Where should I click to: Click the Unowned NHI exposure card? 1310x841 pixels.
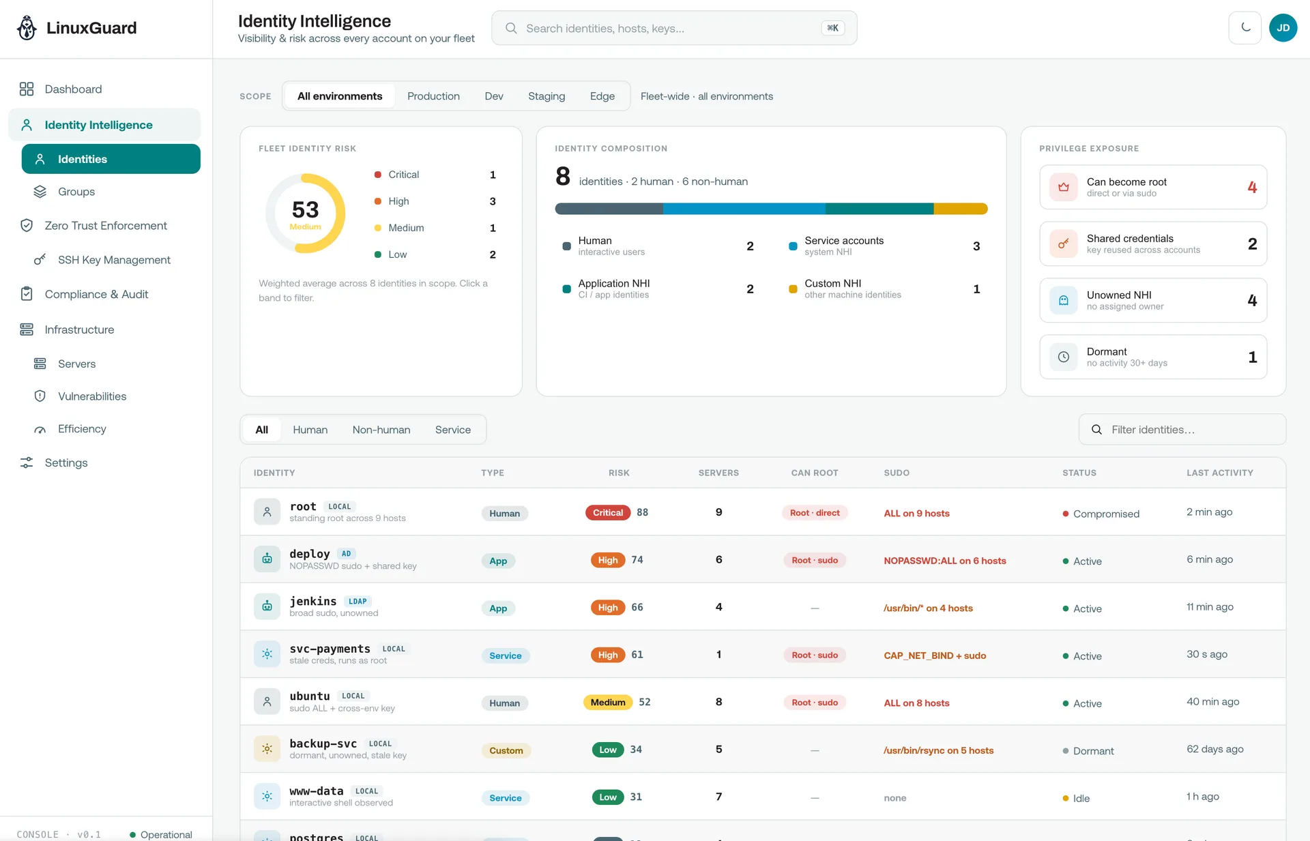pyautogui.click(x=1153, y=300)
